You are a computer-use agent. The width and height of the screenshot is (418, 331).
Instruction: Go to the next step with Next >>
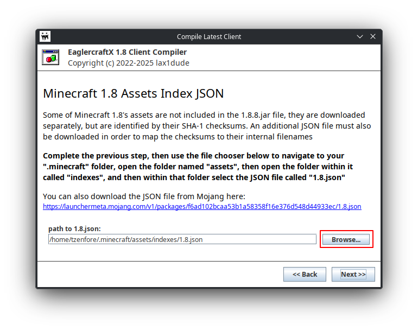pyautogui.click(x=353, y=274)
